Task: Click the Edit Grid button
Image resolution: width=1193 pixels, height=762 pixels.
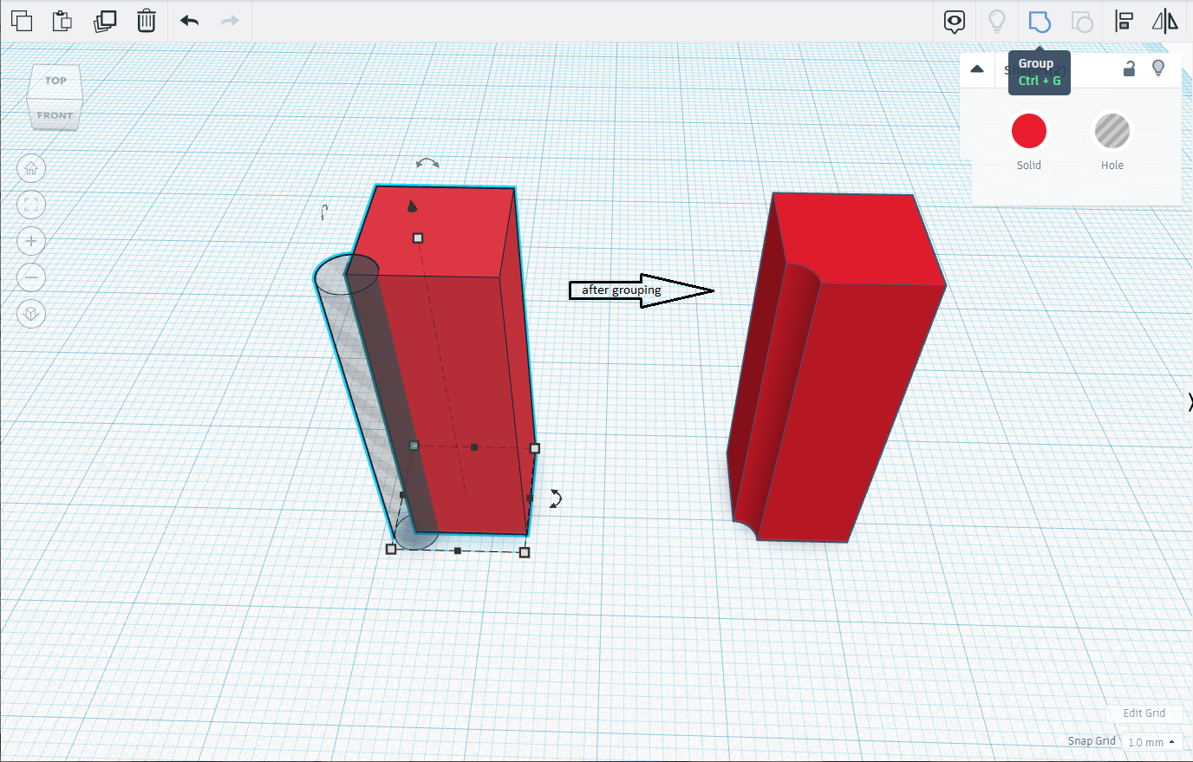Action: (1144, 713)
